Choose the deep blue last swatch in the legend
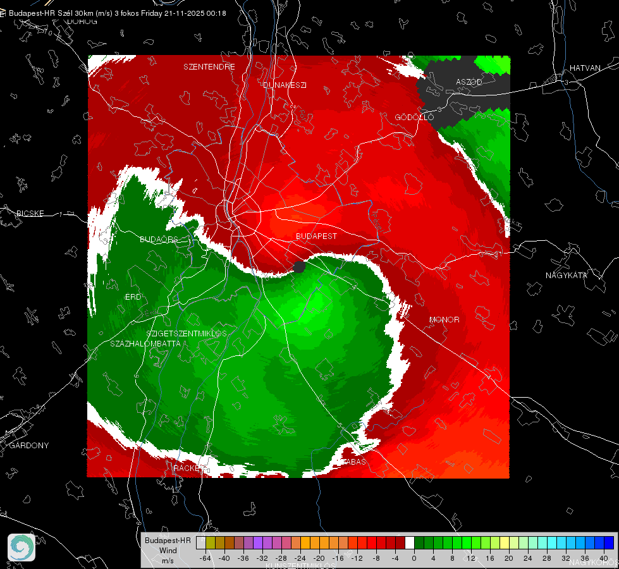619x569 pixels. [609, 543]
